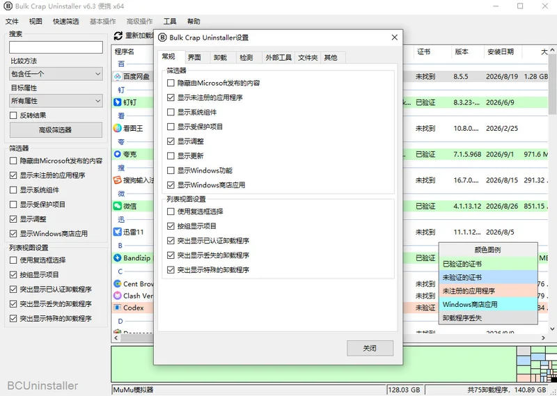Screen dimensions: 557x396
Task: Click the Clash Verge app icon
Action: coord(118,296)
